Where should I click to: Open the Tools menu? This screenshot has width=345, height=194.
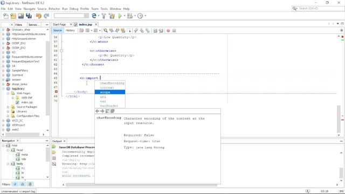[x=104, y=9]
